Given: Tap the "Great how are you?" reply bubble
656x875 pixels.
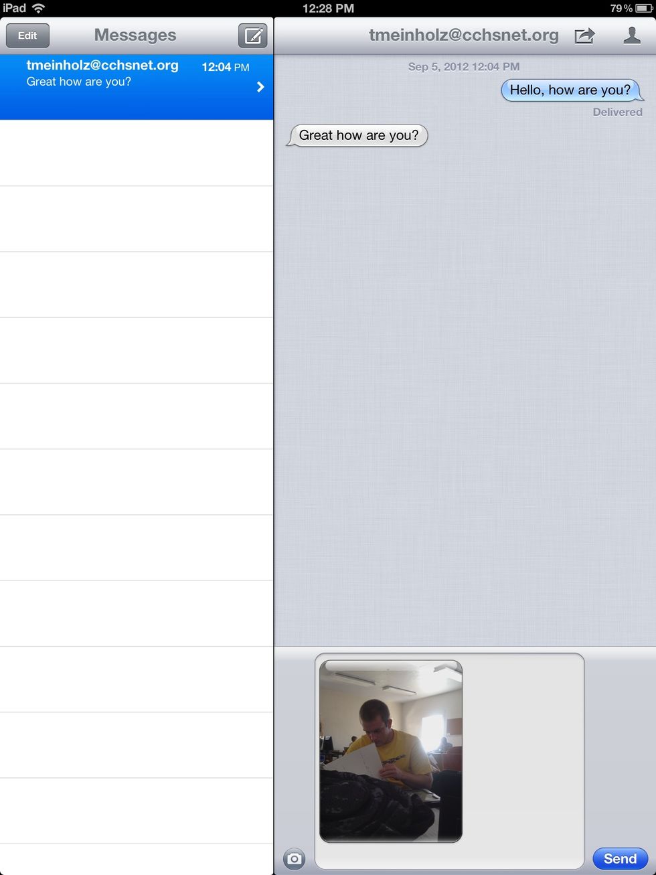Looking at the screenshot, I should (358, 135).
